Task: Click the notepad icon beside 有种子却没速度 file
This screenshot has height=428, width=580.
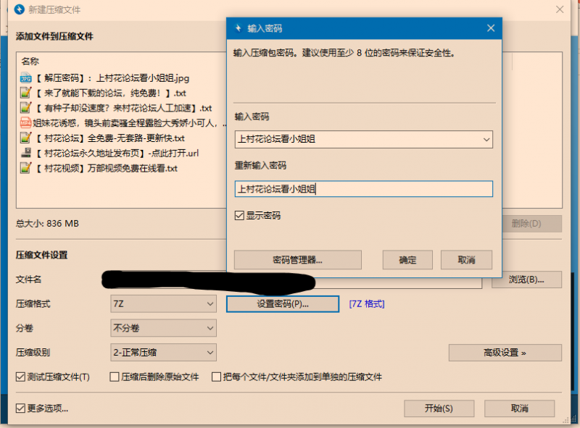Action: (25, 108)
